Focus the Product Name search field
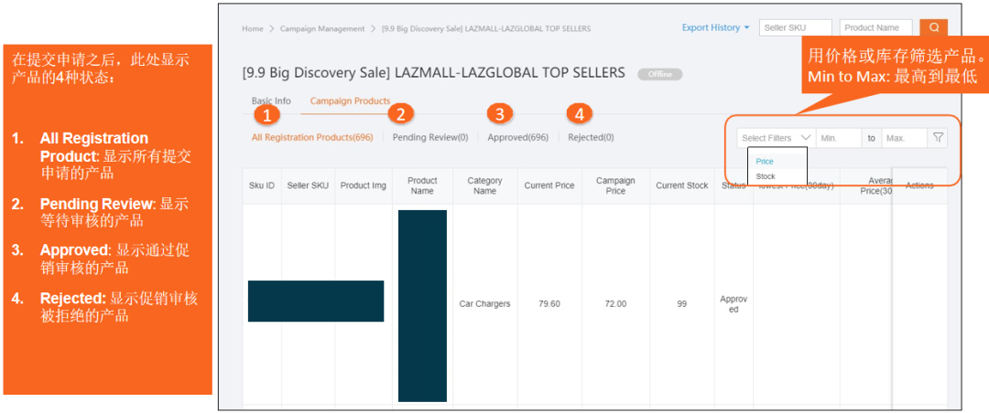The width and height of the screenshot is (989, 413). 876,27
